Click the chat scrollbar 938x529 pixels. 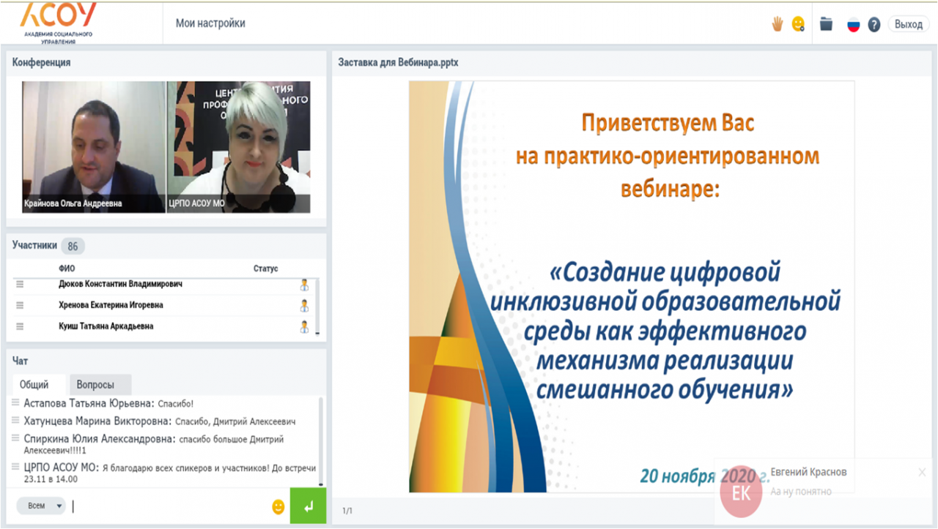(x=321, y=441)
